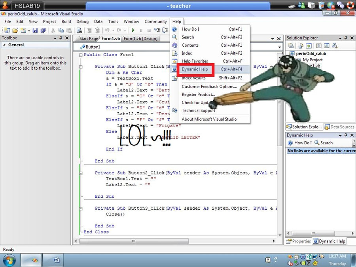
Task: Click the Save All toolbar icon
Action: coord(43,30)
